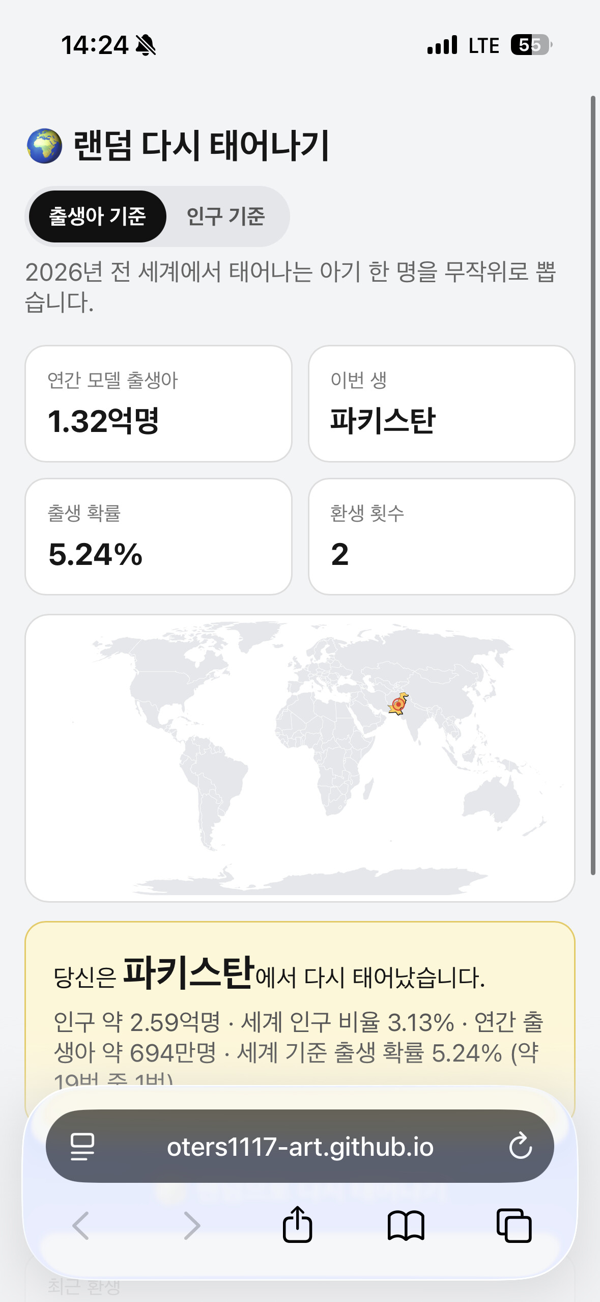Image resolution: width=600 pixels, height=1302 pixels.
Task: Switch to the 인구 기준 mode
Action: (226, 216)
